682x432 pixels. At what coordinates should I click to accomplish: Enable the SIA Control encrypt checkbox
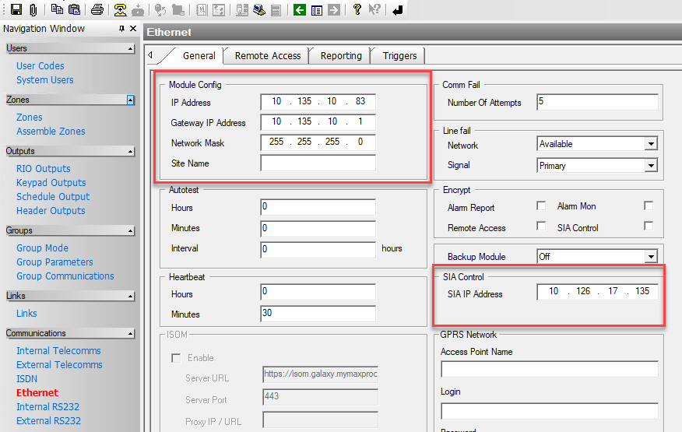point(649,227)
